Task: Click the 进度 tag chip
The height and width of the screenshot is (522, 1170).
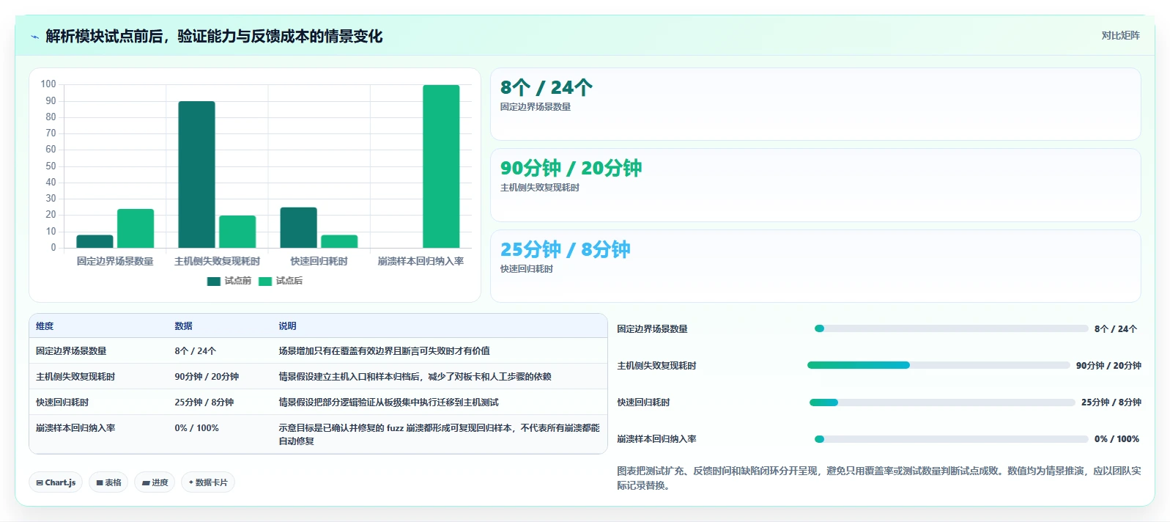Action: coord(155,482)
